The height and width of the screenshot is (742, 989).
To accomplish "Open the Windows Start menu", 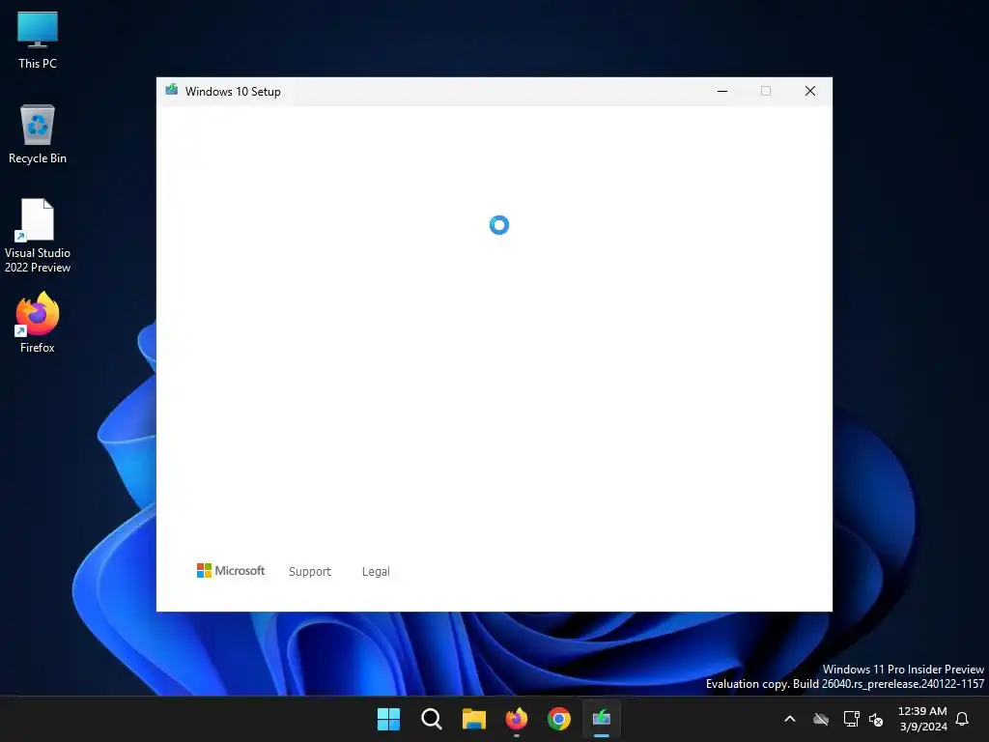I will click(388, 719).
